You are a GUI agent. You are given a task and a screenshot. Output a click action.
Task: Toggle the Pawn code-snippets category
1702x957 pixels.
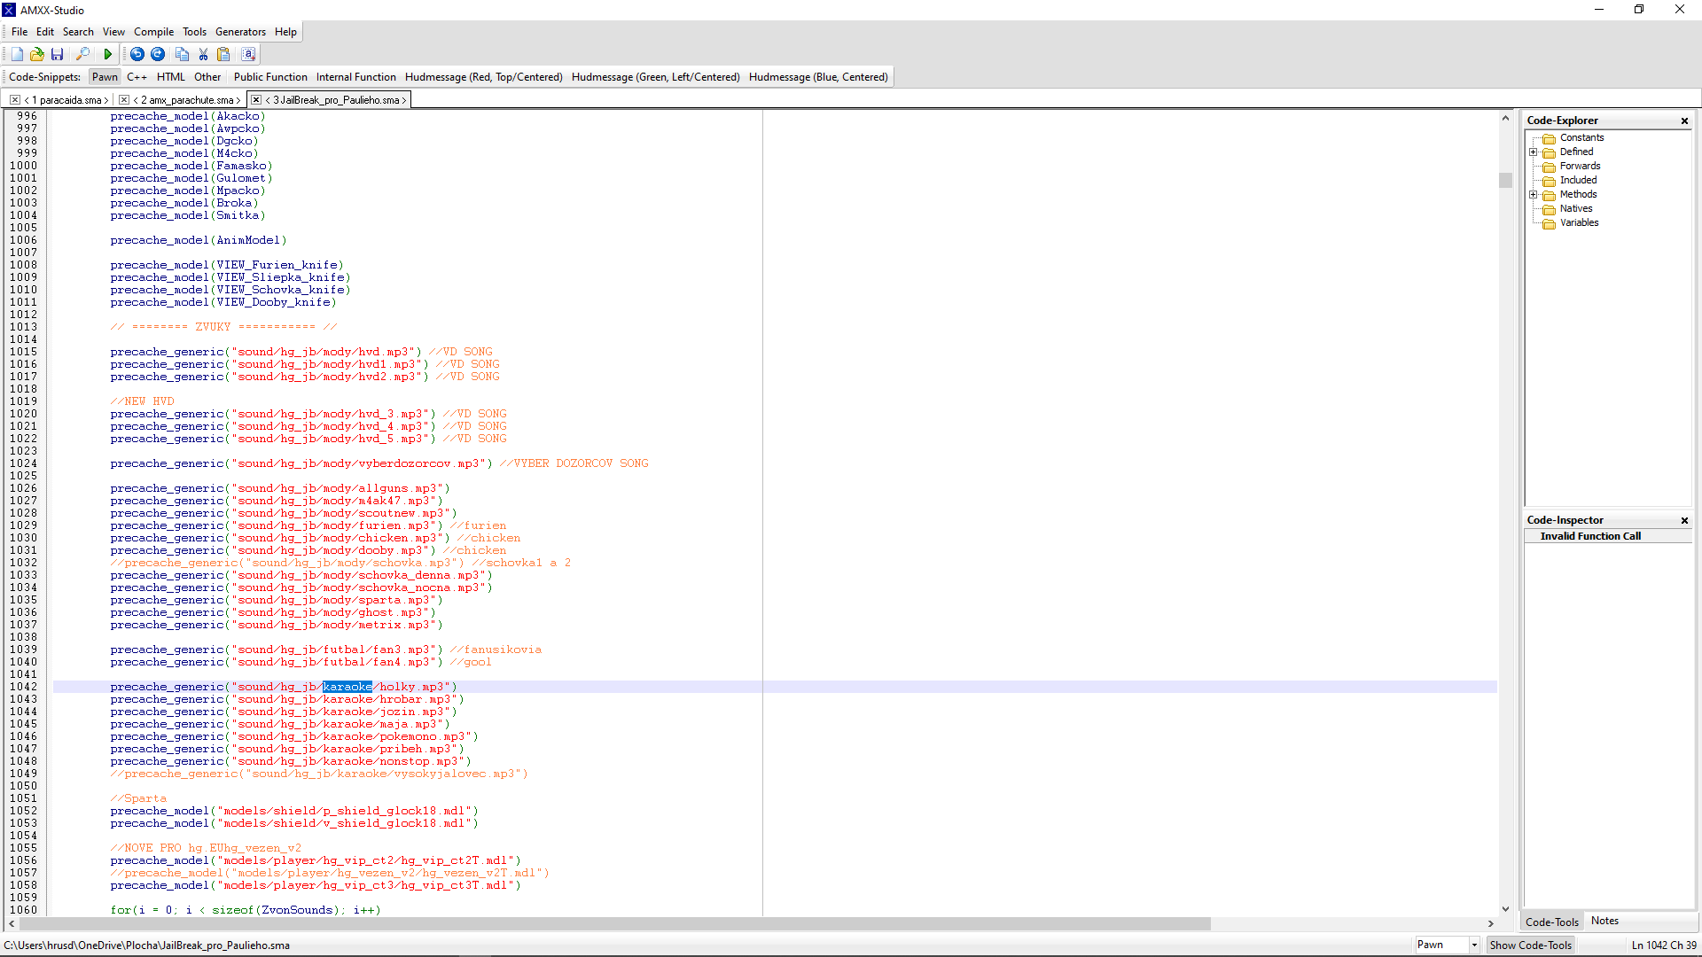tap(105, 77)
